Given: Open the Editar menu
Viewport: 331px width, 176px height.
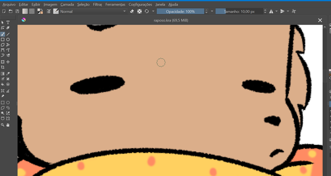Looking at the screenshot, I should coord(24,4).
